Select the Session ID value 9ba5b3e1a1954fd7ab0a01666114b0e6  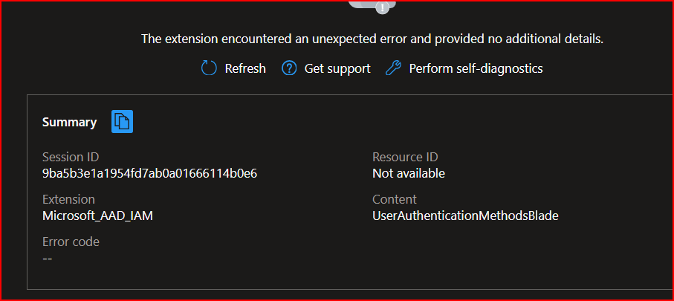[149, 174]
